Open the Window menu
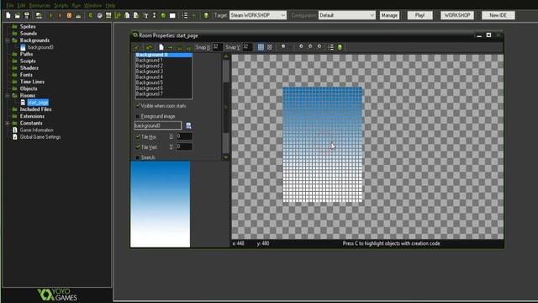Viewport: 538px width, 303px height. click(92, 6)
